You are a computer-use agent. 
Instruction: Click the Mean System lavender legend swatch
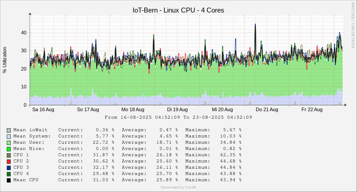click(x=9, y=137)
